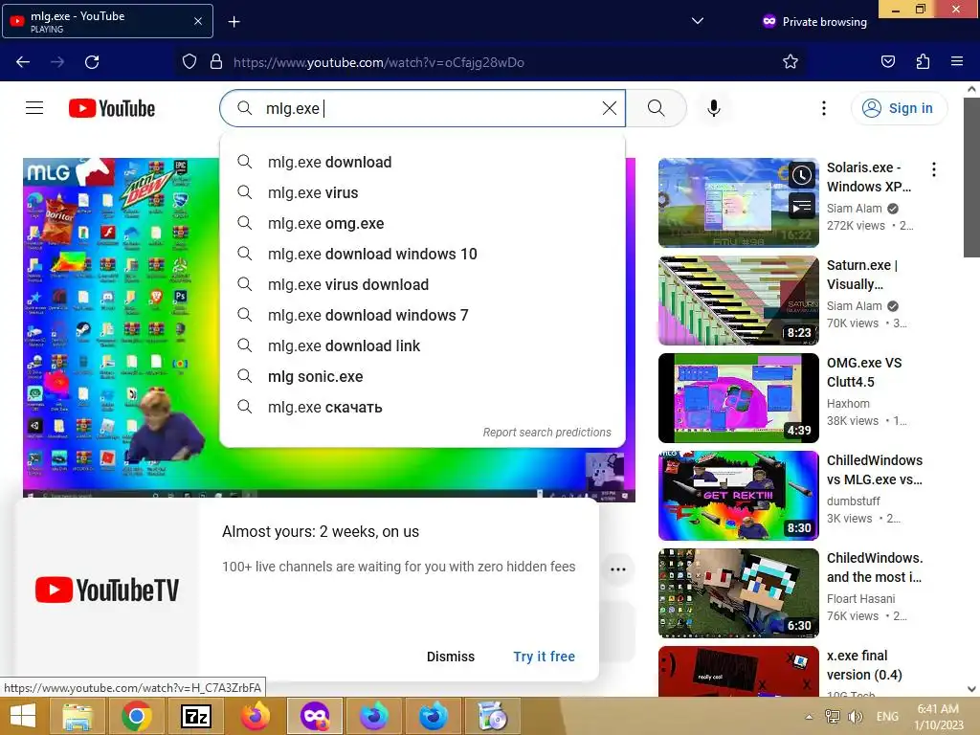980x735 pixels.
Task: Click Report search predictions link
Action: (x=546, y=432)
